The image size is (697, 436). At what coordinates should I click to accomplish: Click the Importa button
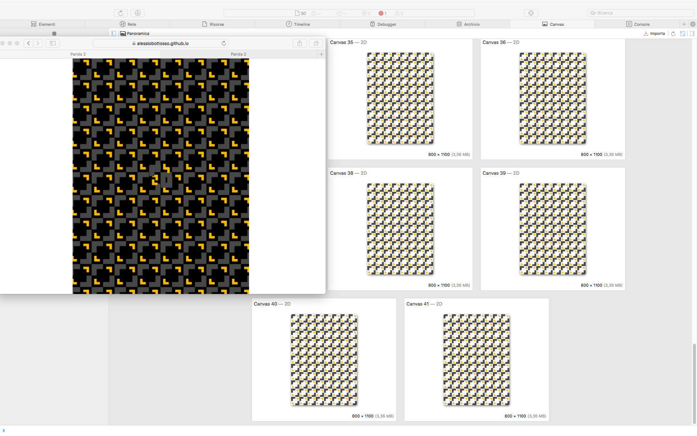coord(654,33)
